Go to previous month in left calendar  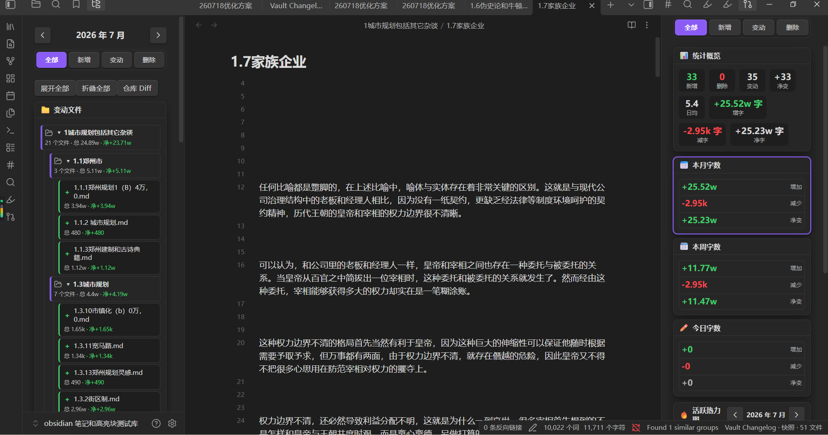pos(42,35)
